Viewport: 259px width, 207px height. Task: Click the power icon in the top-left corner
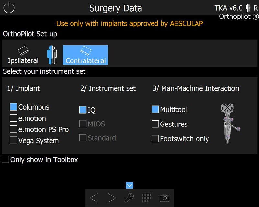tap(9, 8)
